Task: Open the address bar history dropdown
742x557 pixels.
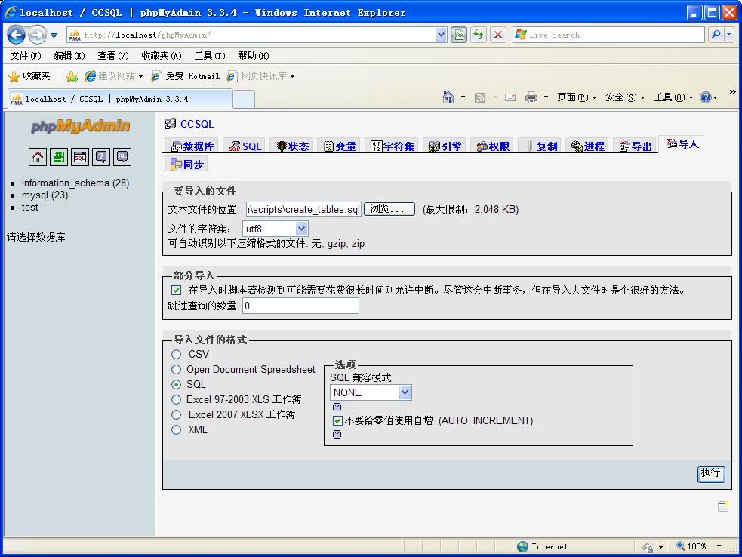Action: tap(441, 35)
